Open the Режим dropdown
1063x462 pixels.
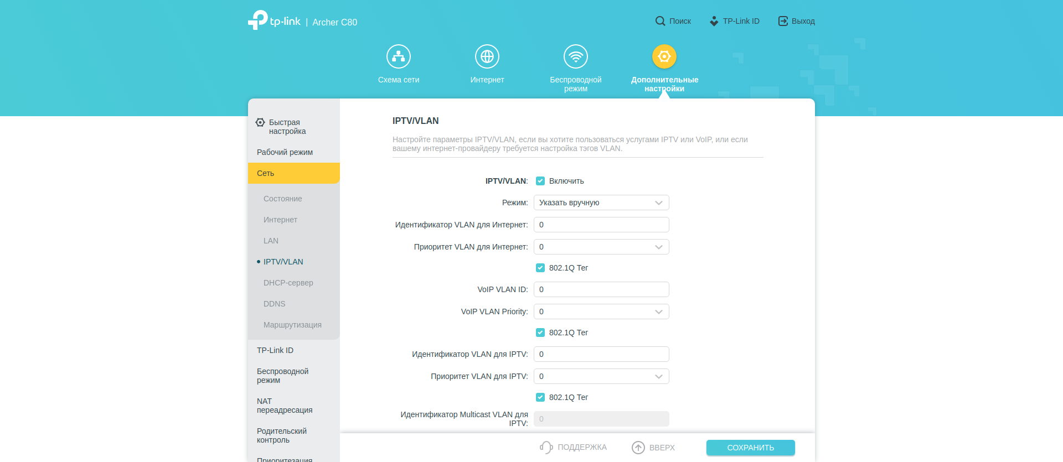(601, 203)
